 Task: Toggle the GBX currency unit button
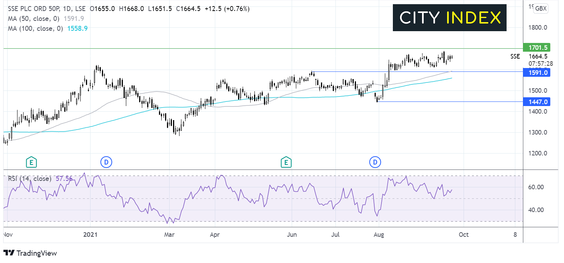pyautogui.click(x=540, y=9)
